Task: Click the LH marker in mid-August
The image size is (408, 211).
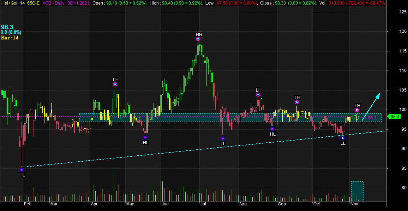Action: click(x=258, y=94)
